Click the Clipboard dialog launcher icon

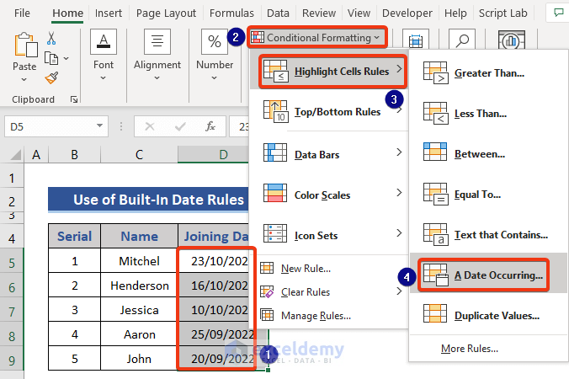click(74, 99)
